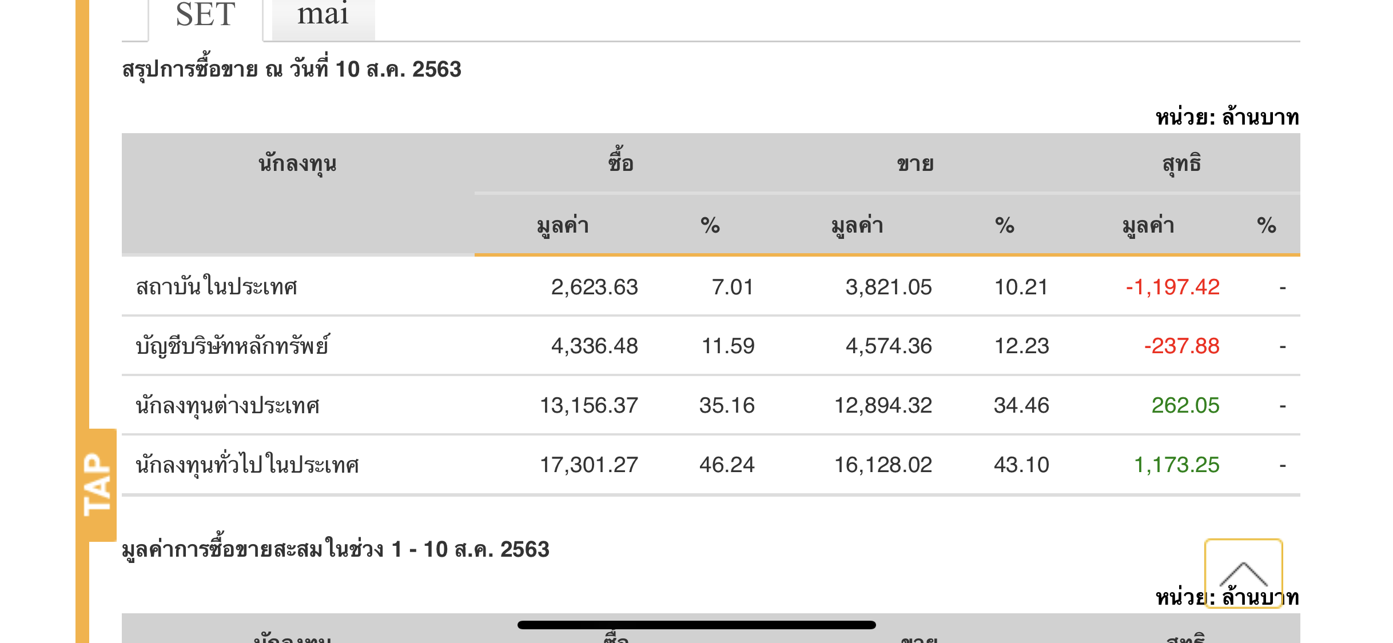Click the ซื้อ column header
This screenshot has height=643, width=1393.
point(620,163)
